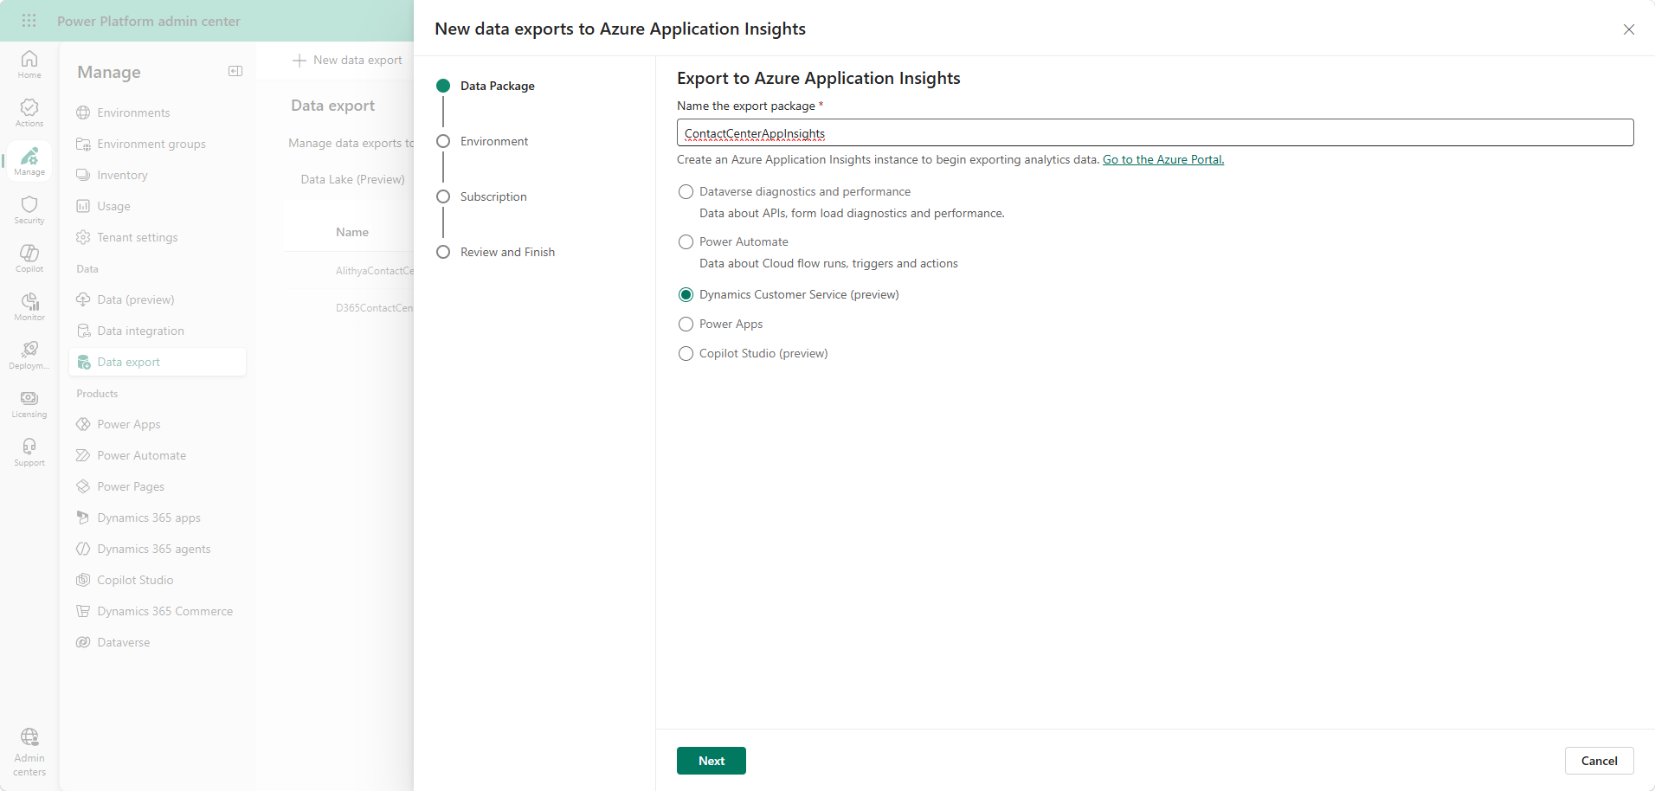Select the Power Automate radio option
The height and width of the screenshot is (791, 1655).
click(686, 241)
